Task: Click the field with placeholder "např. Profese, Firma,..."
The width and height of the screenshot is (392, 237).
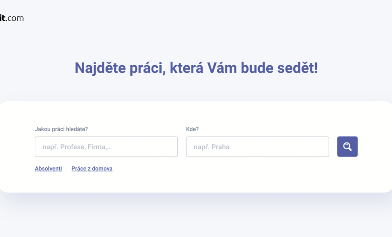Action: coord(106,147)
